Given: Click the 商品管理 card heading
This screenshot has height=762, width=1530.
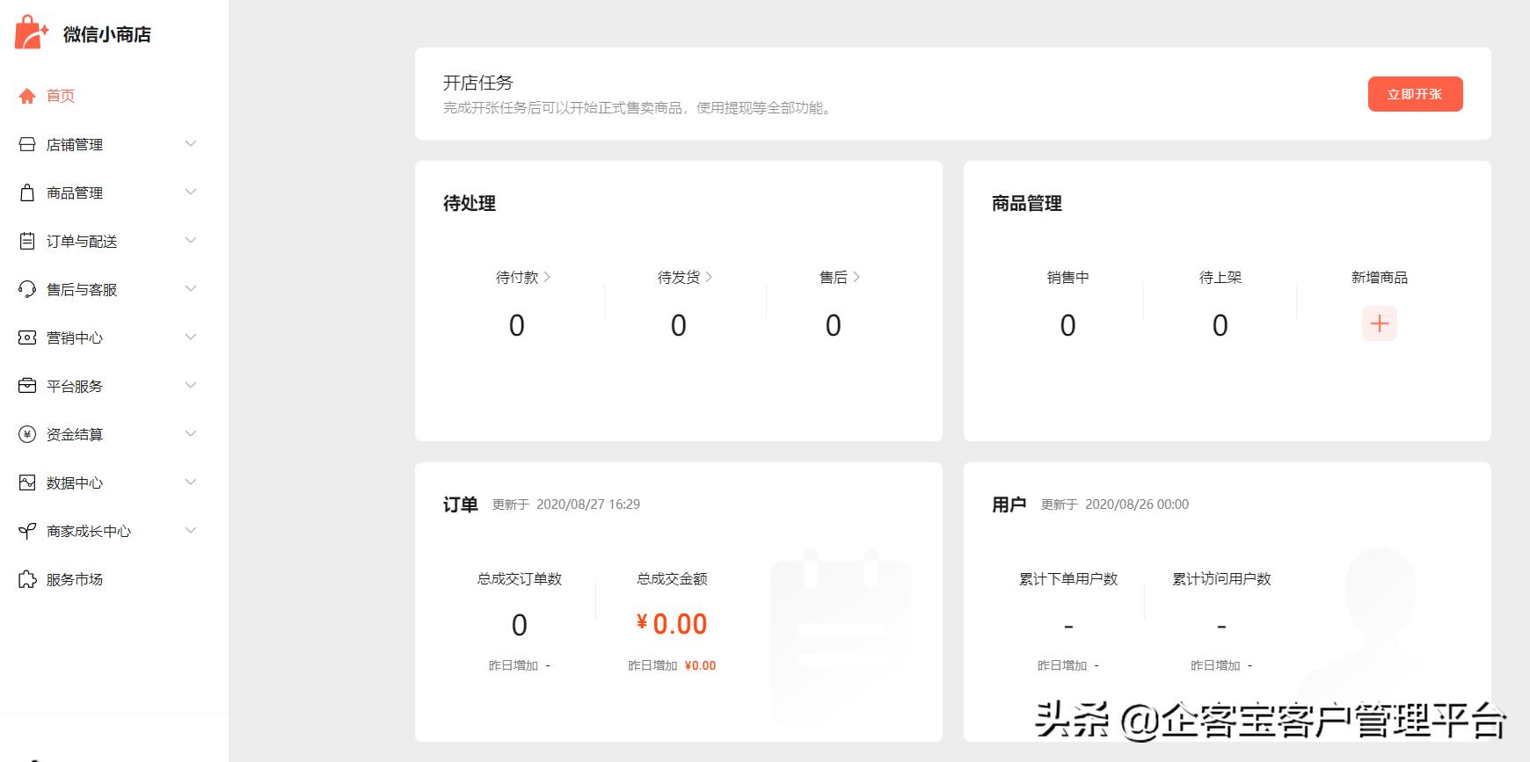Looking at the screenshot, I should tap(1027, 203).
